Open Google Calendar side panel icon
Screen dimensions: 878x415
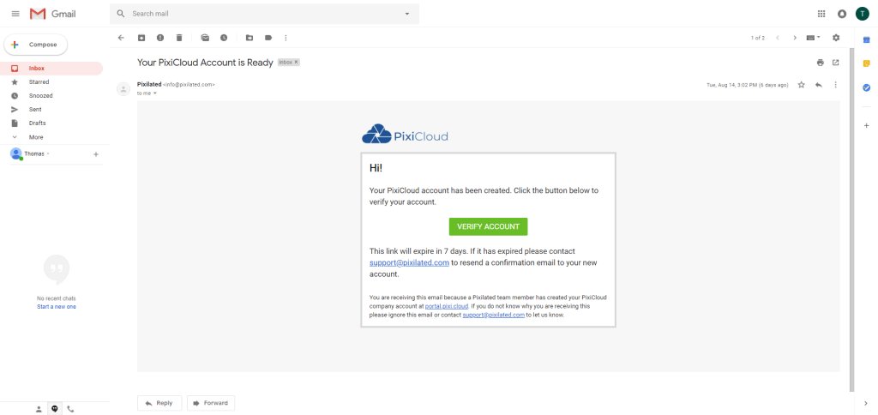866,39
